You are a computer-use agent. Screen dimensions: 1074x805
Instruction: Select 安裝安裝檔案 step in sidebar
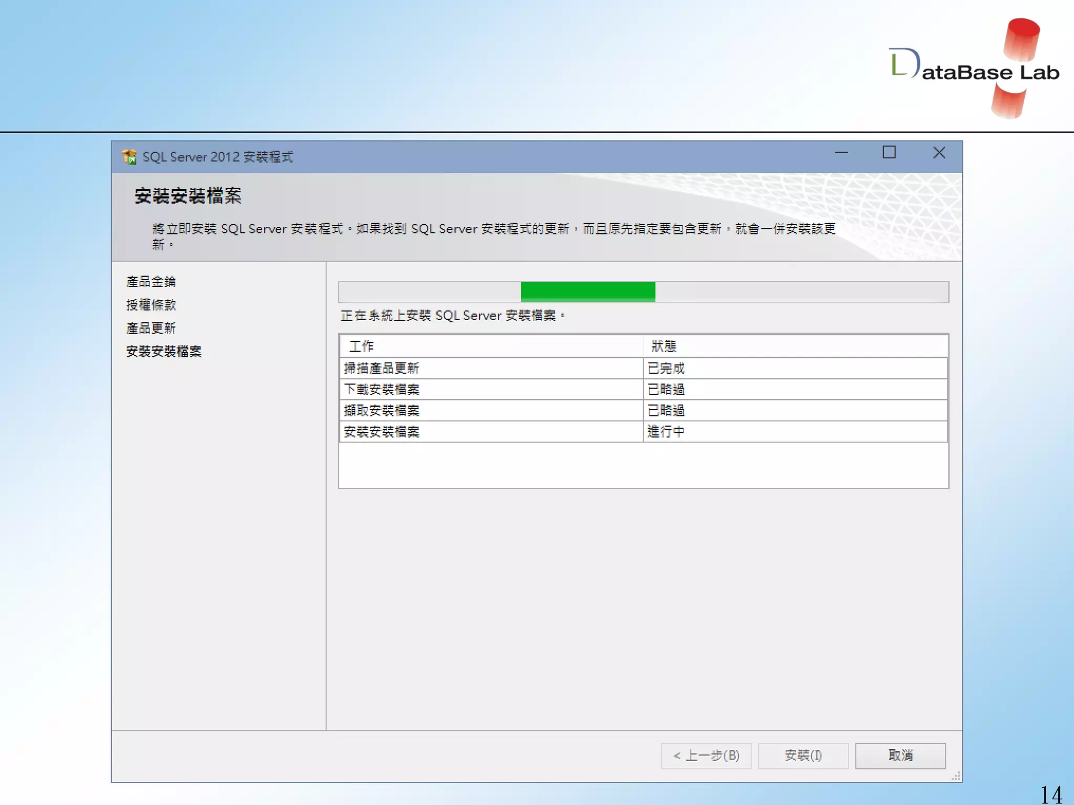(x=164, y=352)
